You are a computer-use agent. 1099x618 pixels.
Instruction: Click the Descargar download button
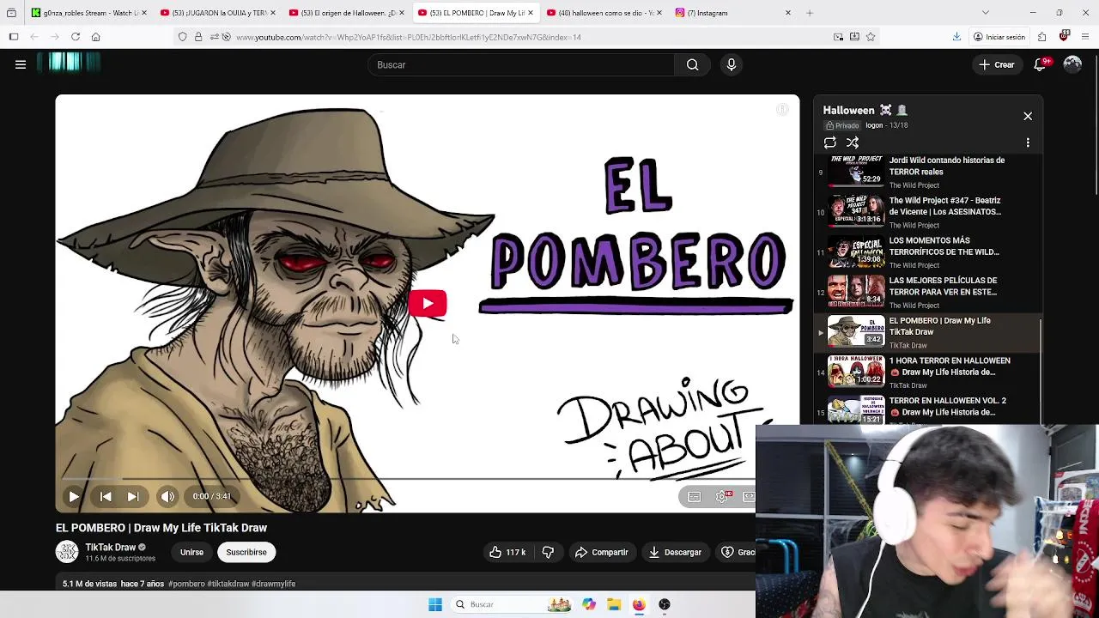(x=676, y=552)
